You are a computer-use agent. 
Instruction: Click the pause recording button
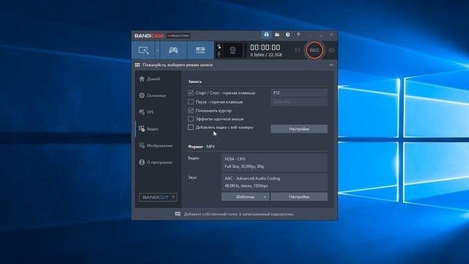tap(297, 51)
